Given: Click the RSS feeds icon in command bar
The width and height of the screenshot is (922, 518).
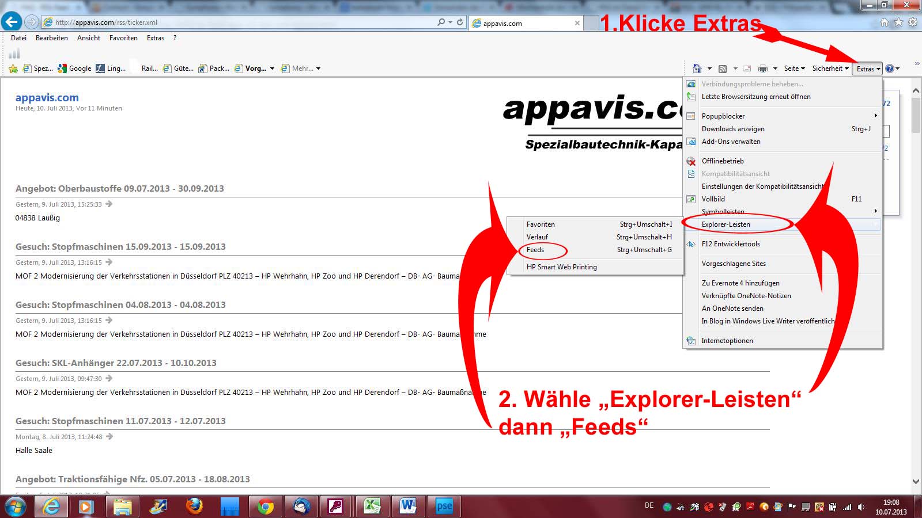Looking at the screenshot, I should (x=723, y=68).
